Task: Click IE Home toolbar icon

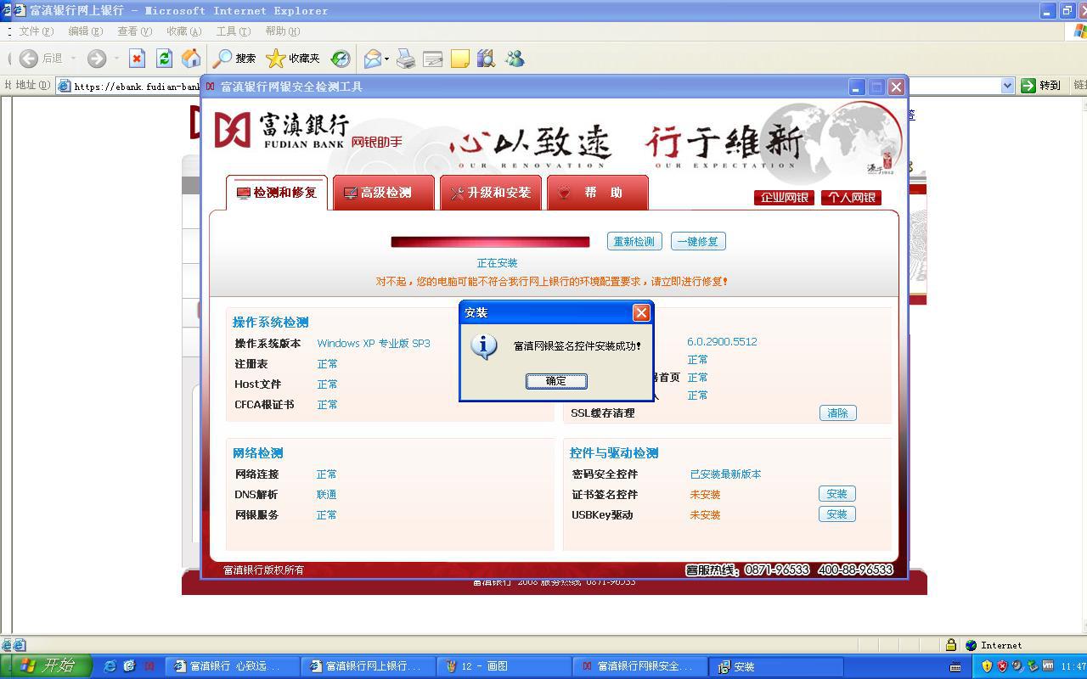Action: [191, 59]
